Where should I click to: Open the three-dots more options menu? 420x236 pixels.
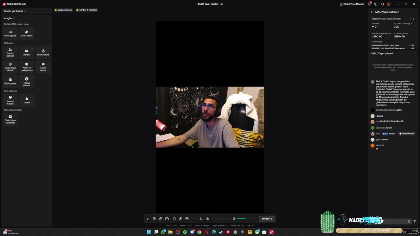(x=193, y=219)
